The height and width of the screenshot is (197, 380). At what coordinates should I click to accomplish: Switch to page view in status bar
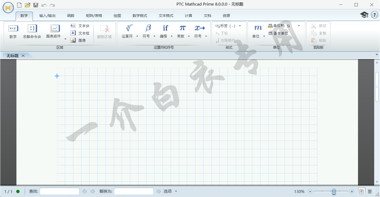(x=361, y=191)
